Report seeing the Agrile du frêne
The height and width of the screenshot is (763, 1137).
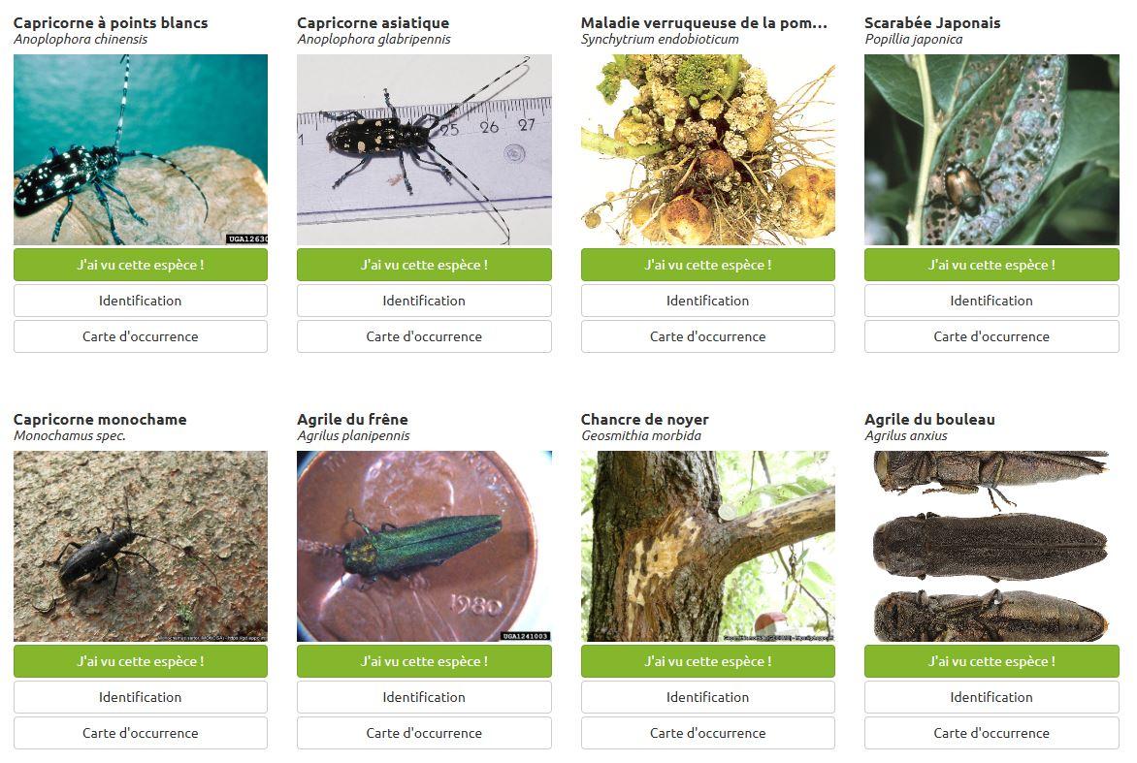[424, 661]
